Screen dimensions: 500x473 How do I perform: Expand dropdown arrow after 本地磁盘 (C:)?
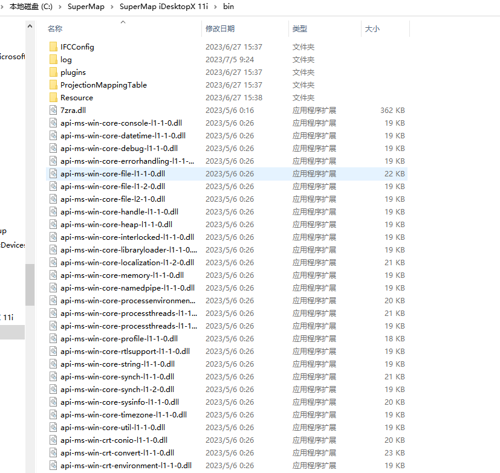60,7
